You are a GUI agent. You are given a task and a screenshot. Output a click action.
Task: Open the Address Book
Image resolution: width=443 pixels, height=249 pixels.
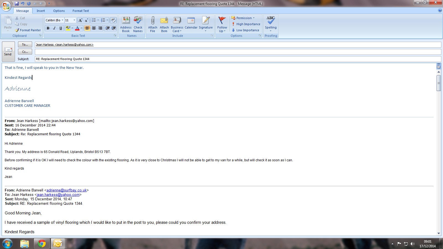[126, 25]
